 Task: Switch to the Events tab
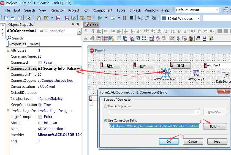pos(33,44)
